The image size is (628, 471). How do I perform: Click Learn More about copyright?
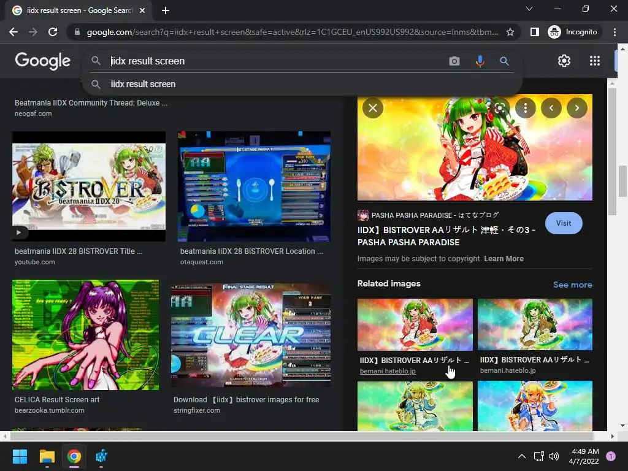[x=504, y=259]
